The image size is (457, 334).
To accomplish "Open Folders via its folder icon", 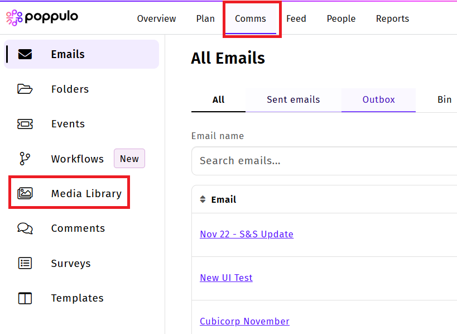I will [x=25, y=89].
